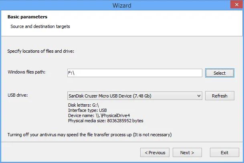Go back with the < Previous button
Screen dimensions: 244x163
click(155, 153)
